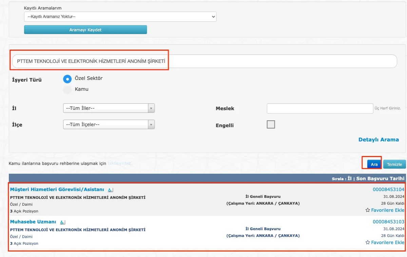The height and width of the screenshot is (257, 407).
Task: Select the Özel Sektör radio button
Action: click(67, 79)
